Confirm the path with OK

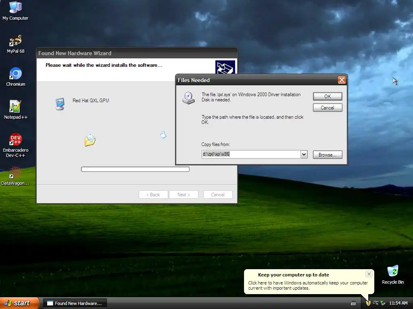click(x=327, y=97)
